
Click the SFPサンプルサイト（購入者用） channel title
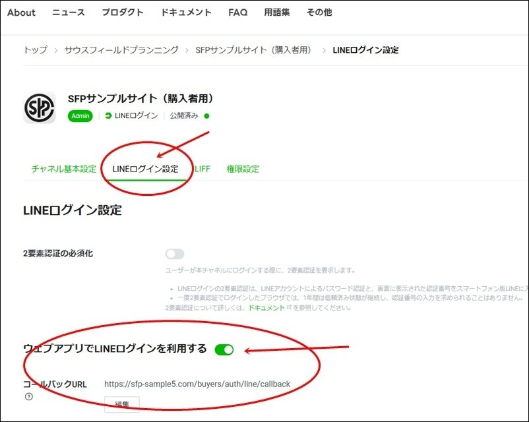click(x=140, y=98)
